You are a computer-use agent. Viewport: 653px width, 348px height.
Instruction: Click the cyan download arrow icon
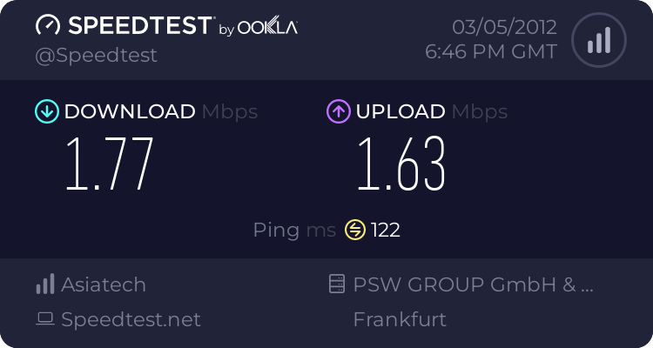[x=46, y=111]
